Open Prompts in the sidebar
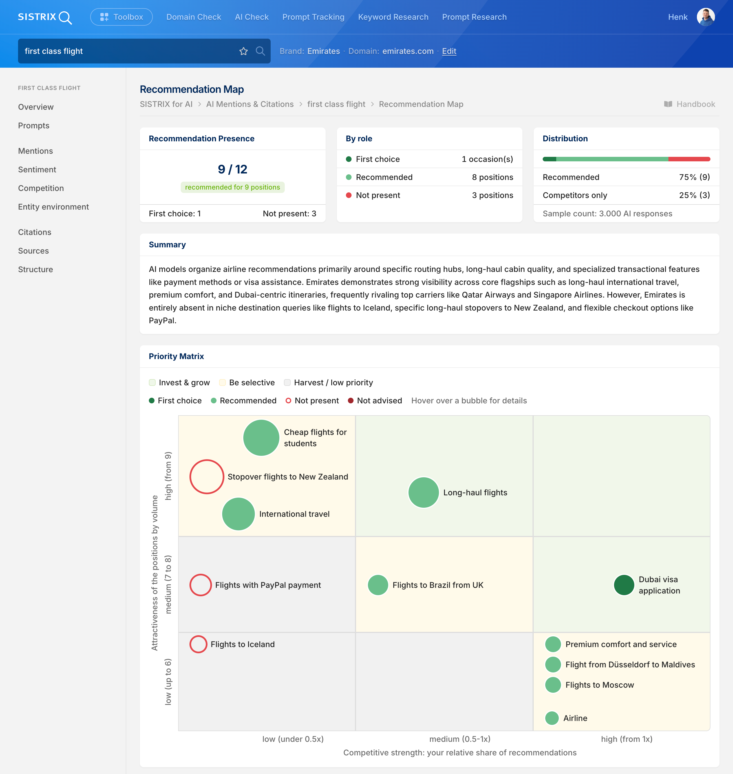Screen dimensions: 733x774 [x=34, y=126]
